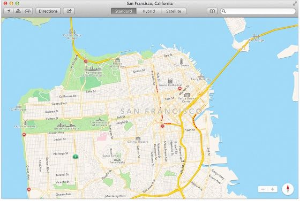Toggle the 3D buildings view button
The width and height of the screenshot is (300, 201).
18,11
